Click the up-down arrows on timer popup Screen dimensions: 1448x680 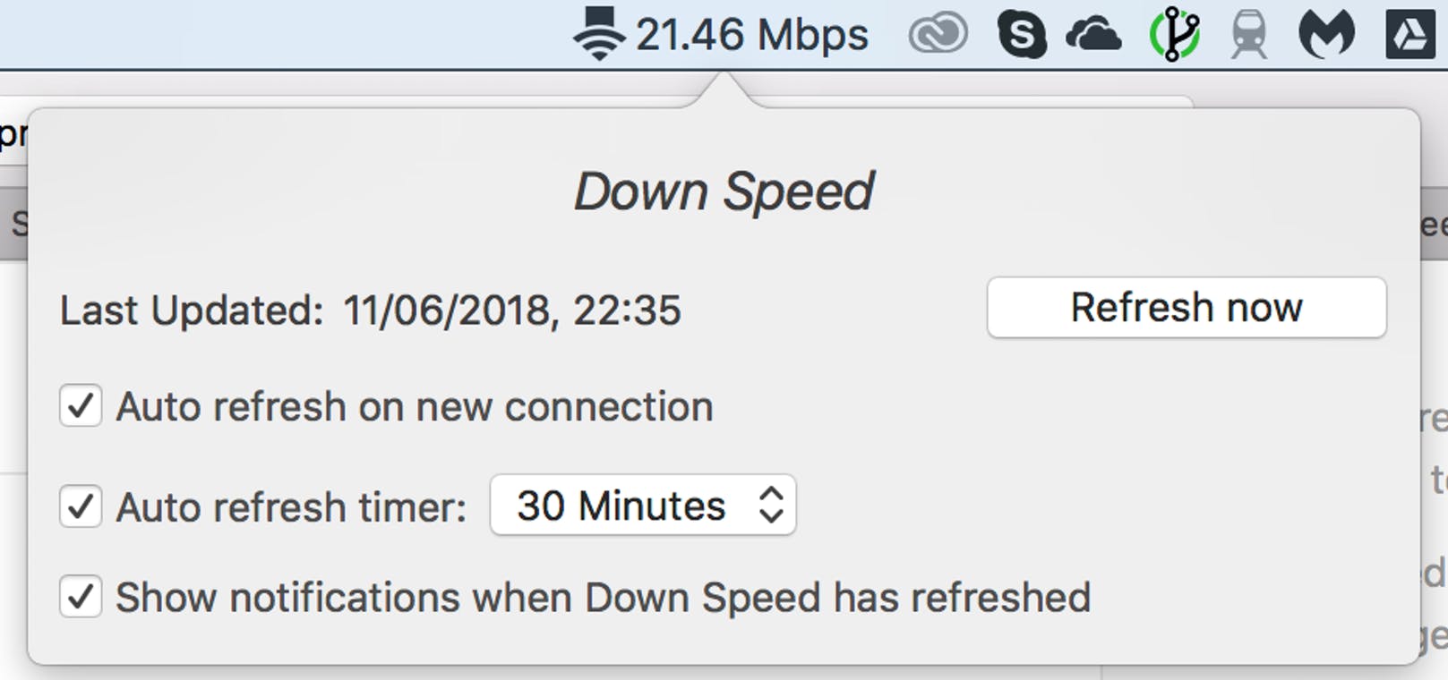pyautogui.click(x=771, y=506)
